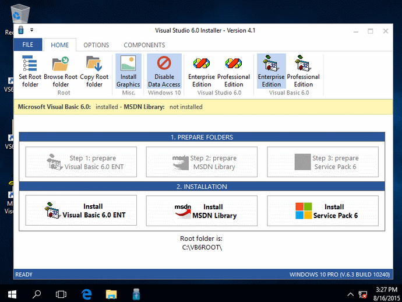Screen dimensions: 402x302
Task: Switch to the OPTIONS tab
Action: [96, 45]
